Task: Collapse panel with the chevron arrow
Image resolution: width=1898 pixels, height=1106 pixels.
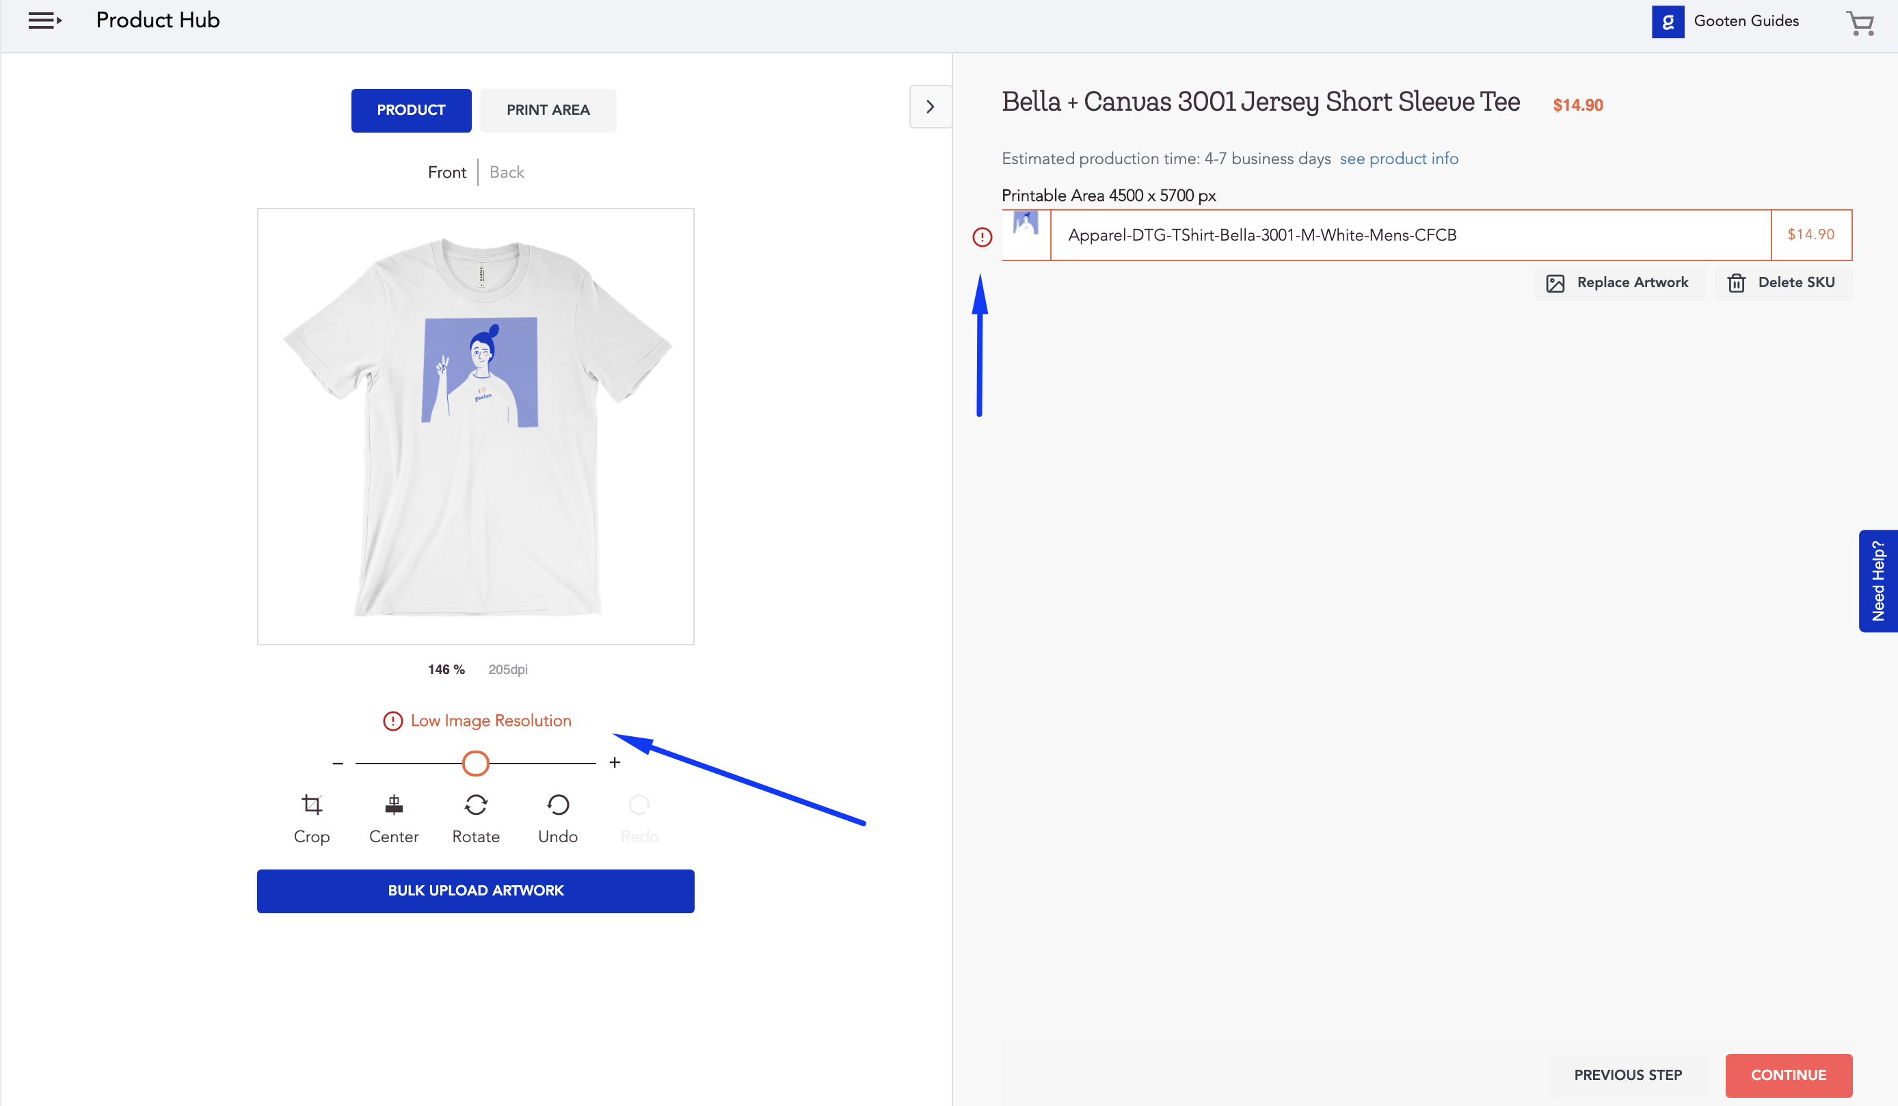Action: point(930,107)
